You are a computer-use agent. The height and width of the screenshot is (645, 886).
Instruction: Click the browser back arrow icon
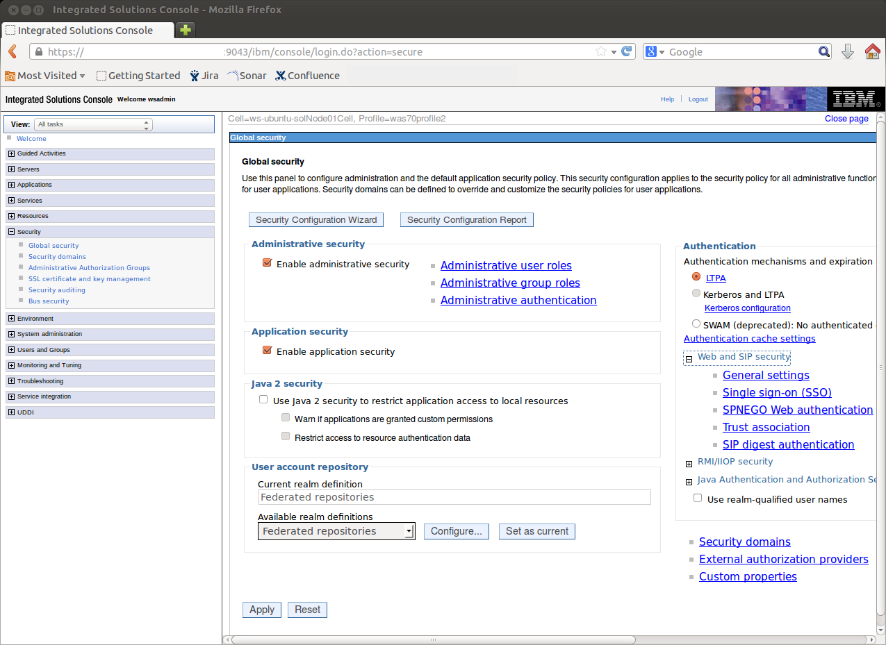tap(12, 52)
